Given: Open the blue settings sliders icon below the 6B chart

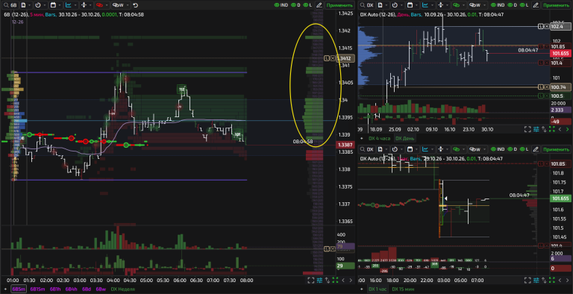Looking at the screenshot, I should pyautogui.click(x=319, y=281).
